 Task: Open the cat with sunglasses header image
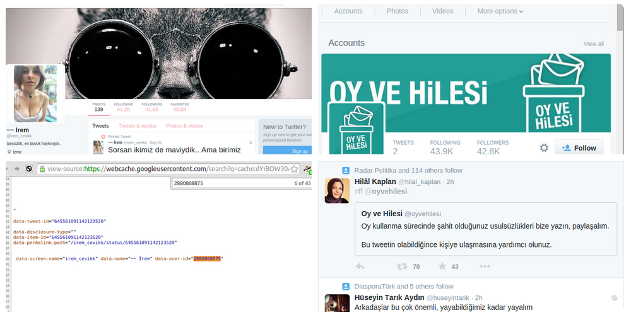(x=158, y=54)
